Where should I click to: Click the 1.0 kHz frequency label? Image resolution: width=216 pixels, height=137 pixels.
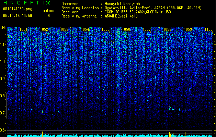tap(3, 62)
